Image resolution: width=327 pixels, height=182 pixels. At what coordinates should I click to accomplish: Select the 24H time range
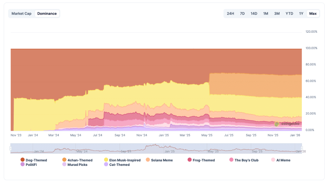point(231,14)
